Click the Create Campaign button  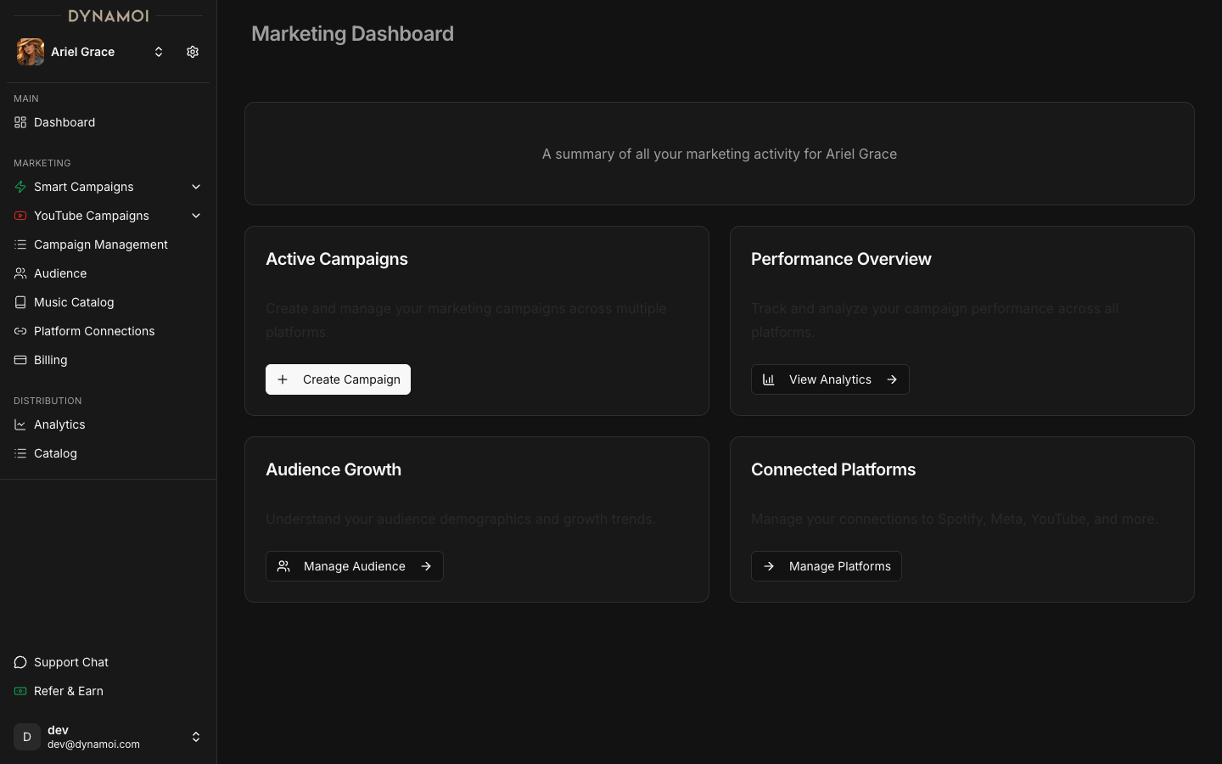(x=338, y=379)
